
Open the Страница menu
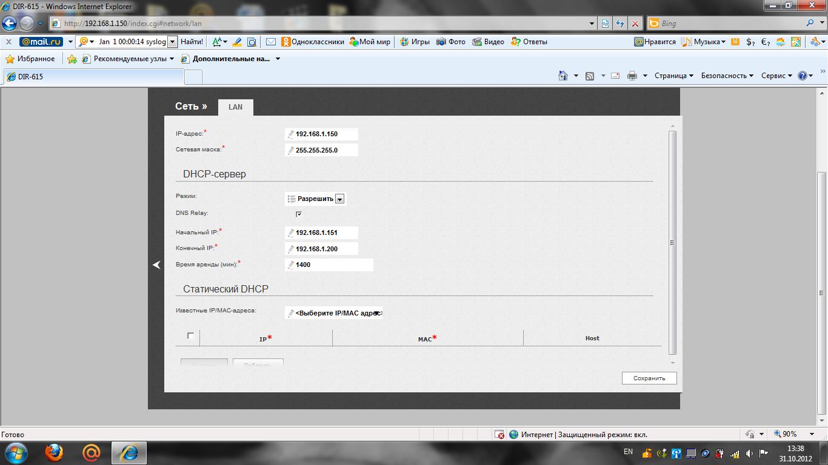click(x=674, y=76)
